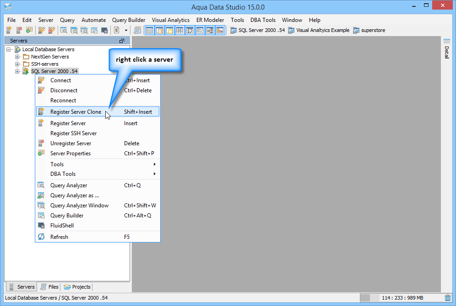Image resolution: width=456 pixels, height=306 pixels.
Task: Expand the NextGen Servers folder
Action: pyautogui.click(x=17, y=57)
